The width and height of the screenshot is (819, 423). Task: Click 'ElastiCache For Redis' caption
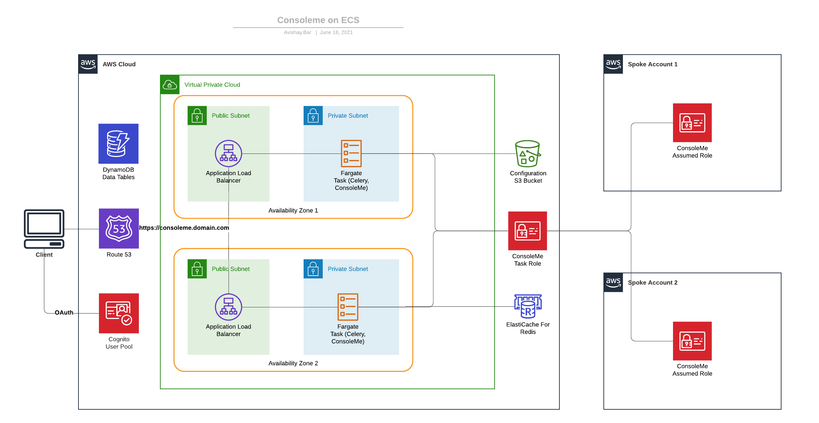528,328
